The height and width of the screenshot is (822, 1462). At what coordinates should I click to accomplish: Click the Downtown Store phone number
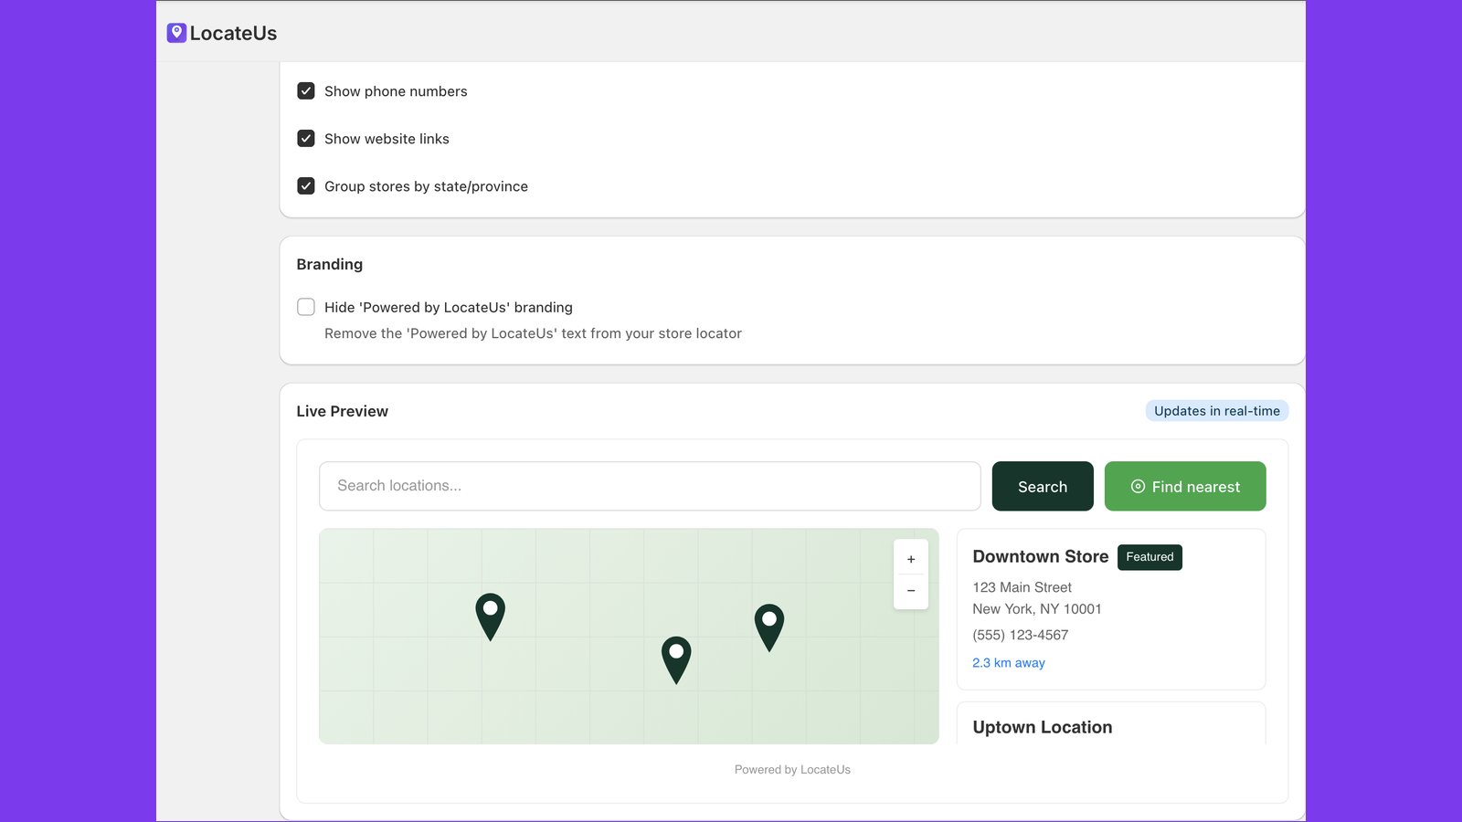[1020, 635]
